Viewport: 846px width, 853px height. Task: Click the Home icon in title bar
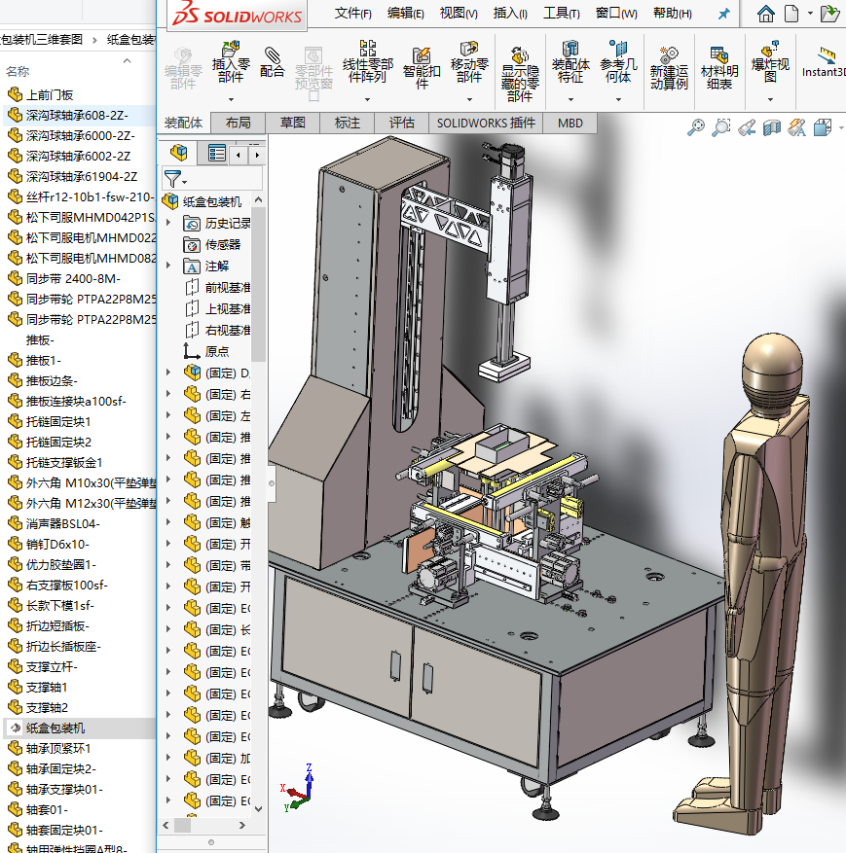point(766,14)
